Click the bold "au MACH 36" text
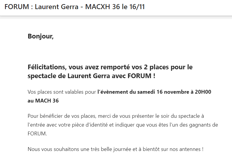Screen dimensions: 232x158 point(43,101)
